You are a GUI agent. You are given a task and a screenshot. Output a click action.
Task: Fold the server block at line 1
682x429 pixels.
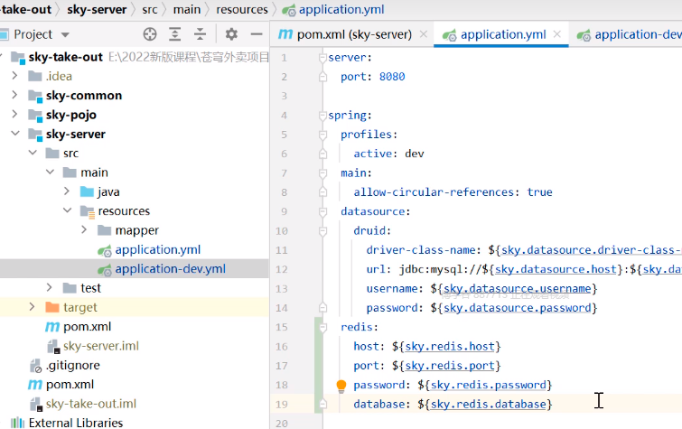[322, 58]
